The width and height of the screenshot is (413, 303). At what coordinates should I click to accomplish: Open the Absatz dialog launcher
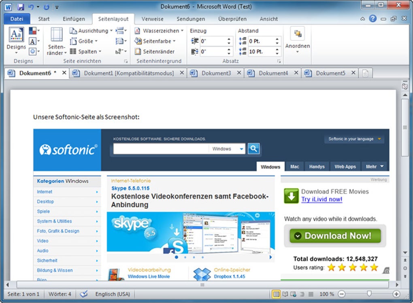click(x=279, y=61)
